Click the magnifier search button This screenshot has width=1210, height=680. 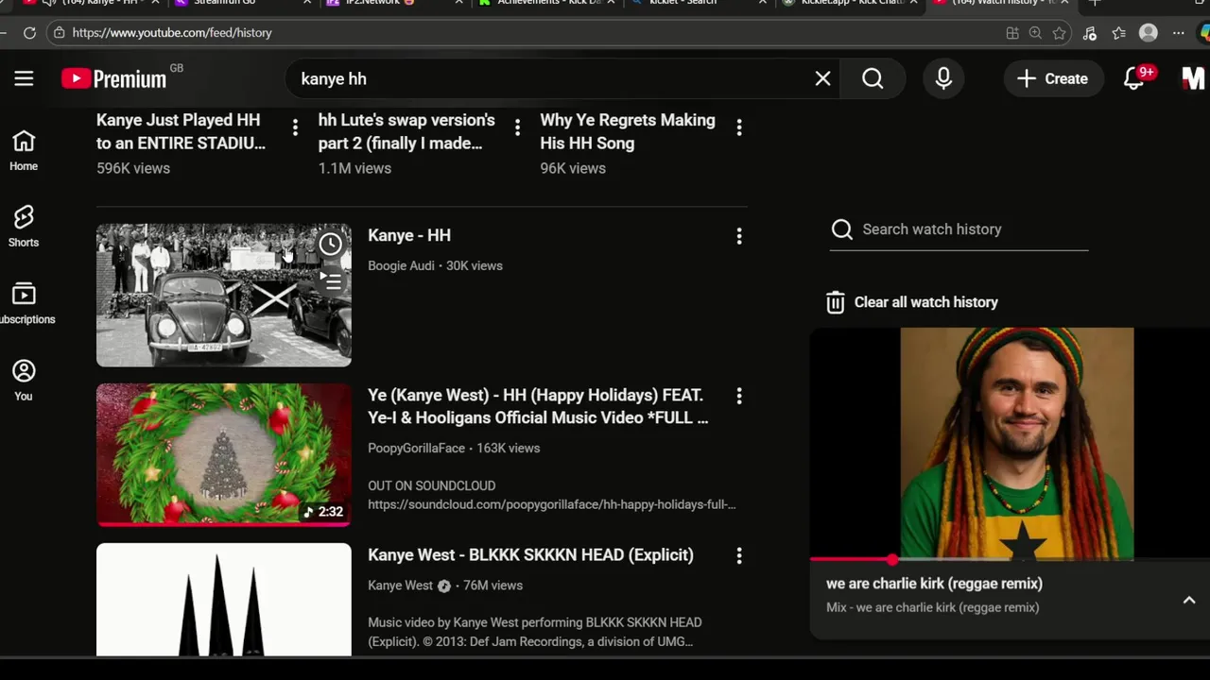coord(873,79)
